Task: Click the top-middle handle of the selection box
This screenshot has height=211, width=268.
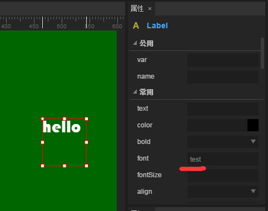Action: pyautogui.click(x=64, y=119)
